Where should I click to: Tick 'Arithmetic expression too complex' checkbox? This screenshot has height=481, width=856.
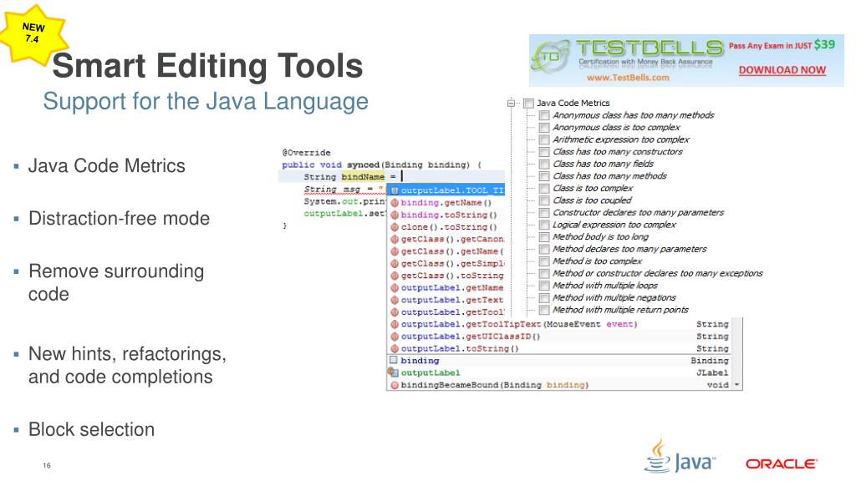tap(543, 139)
